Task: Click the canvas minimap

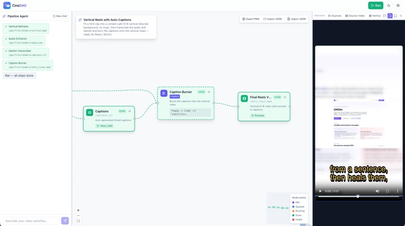Action: [278, 208]
